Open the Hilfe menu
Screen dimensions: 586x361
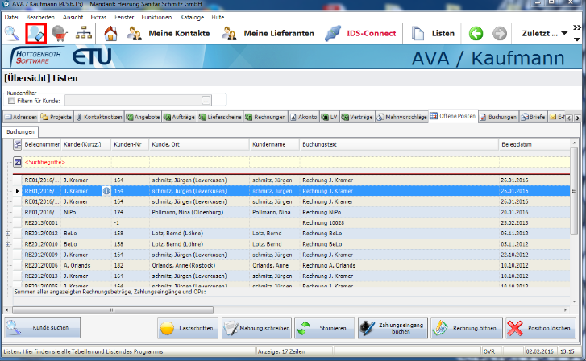(x=218, y=17)
